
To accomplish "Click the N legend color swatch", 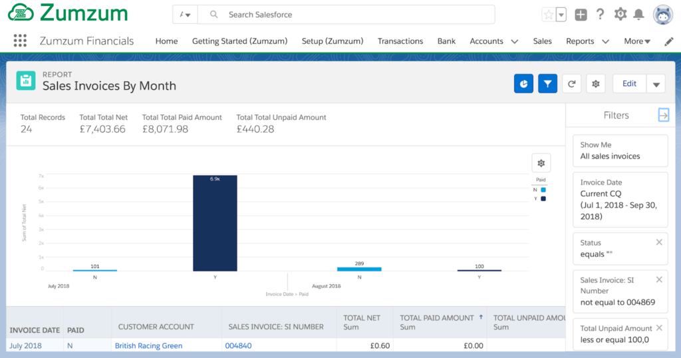I will 543,190.
